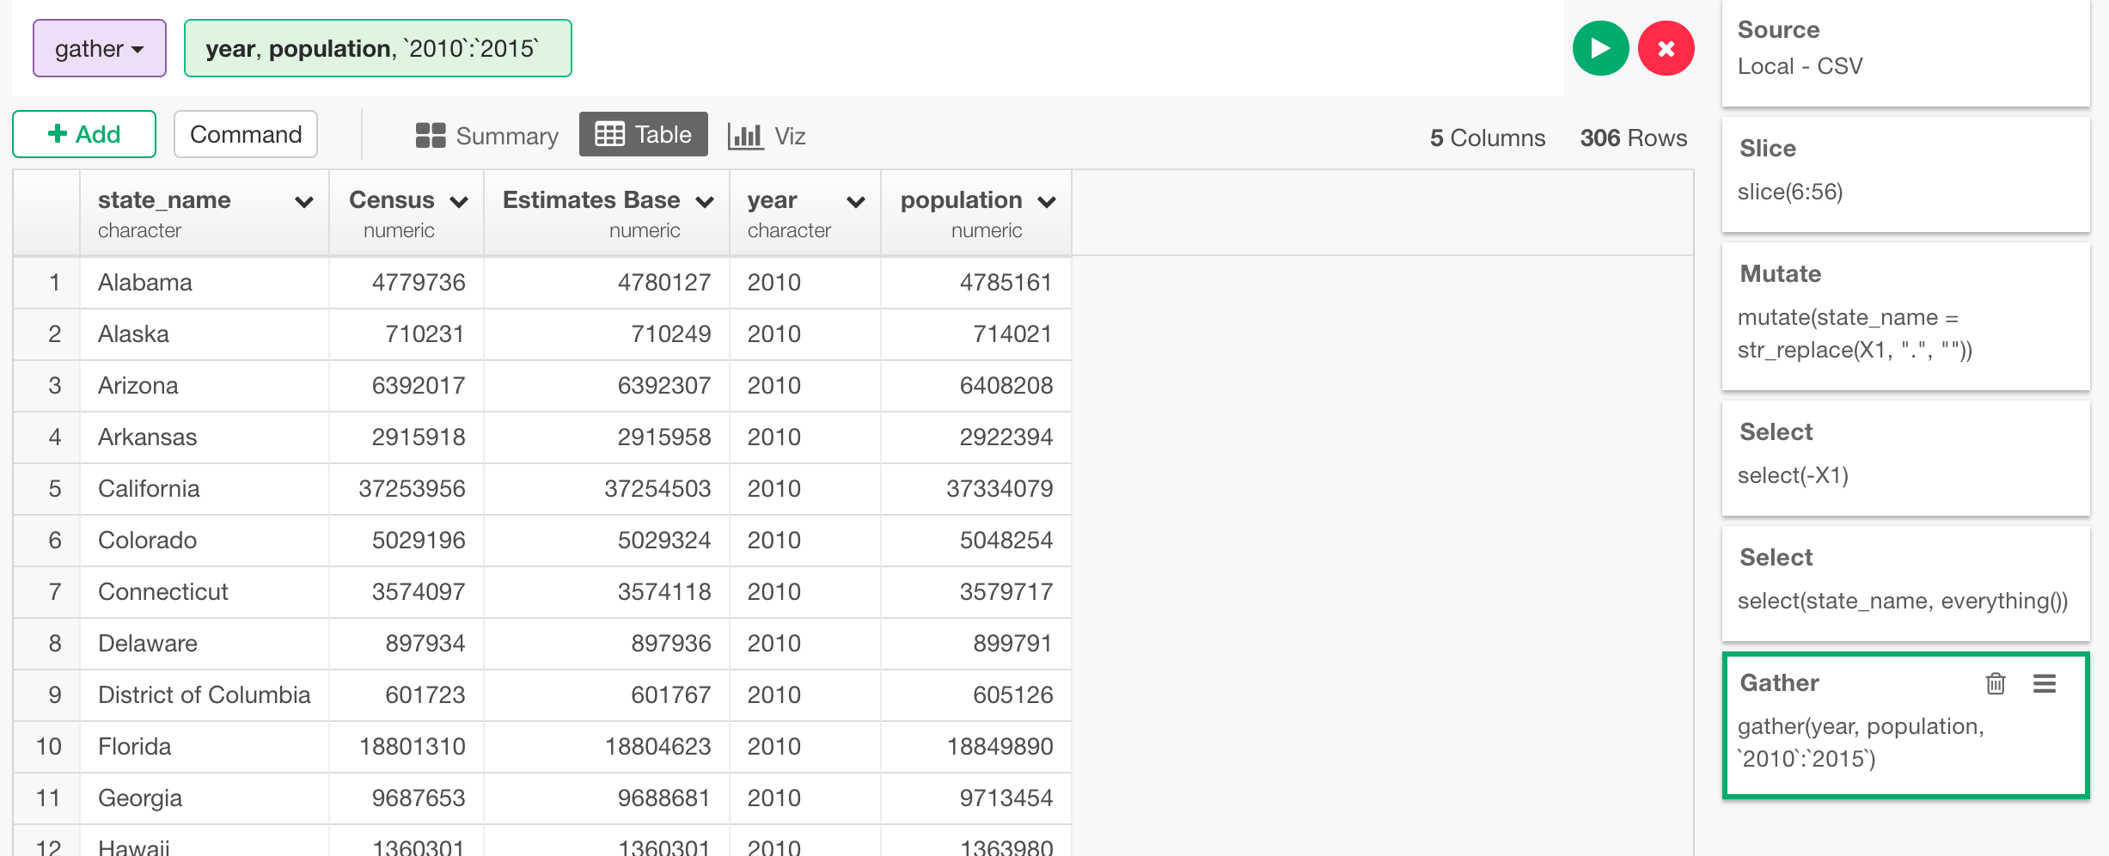Open the Census column dropdown

coord(461,201)
